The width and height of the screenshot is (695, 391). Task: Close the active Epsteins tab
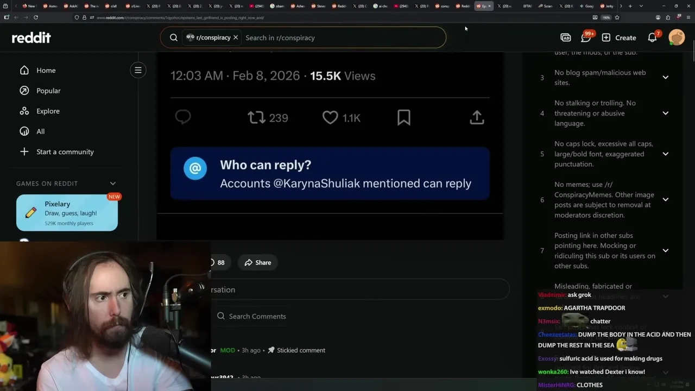pyautogui.click(x=489, y=6)
